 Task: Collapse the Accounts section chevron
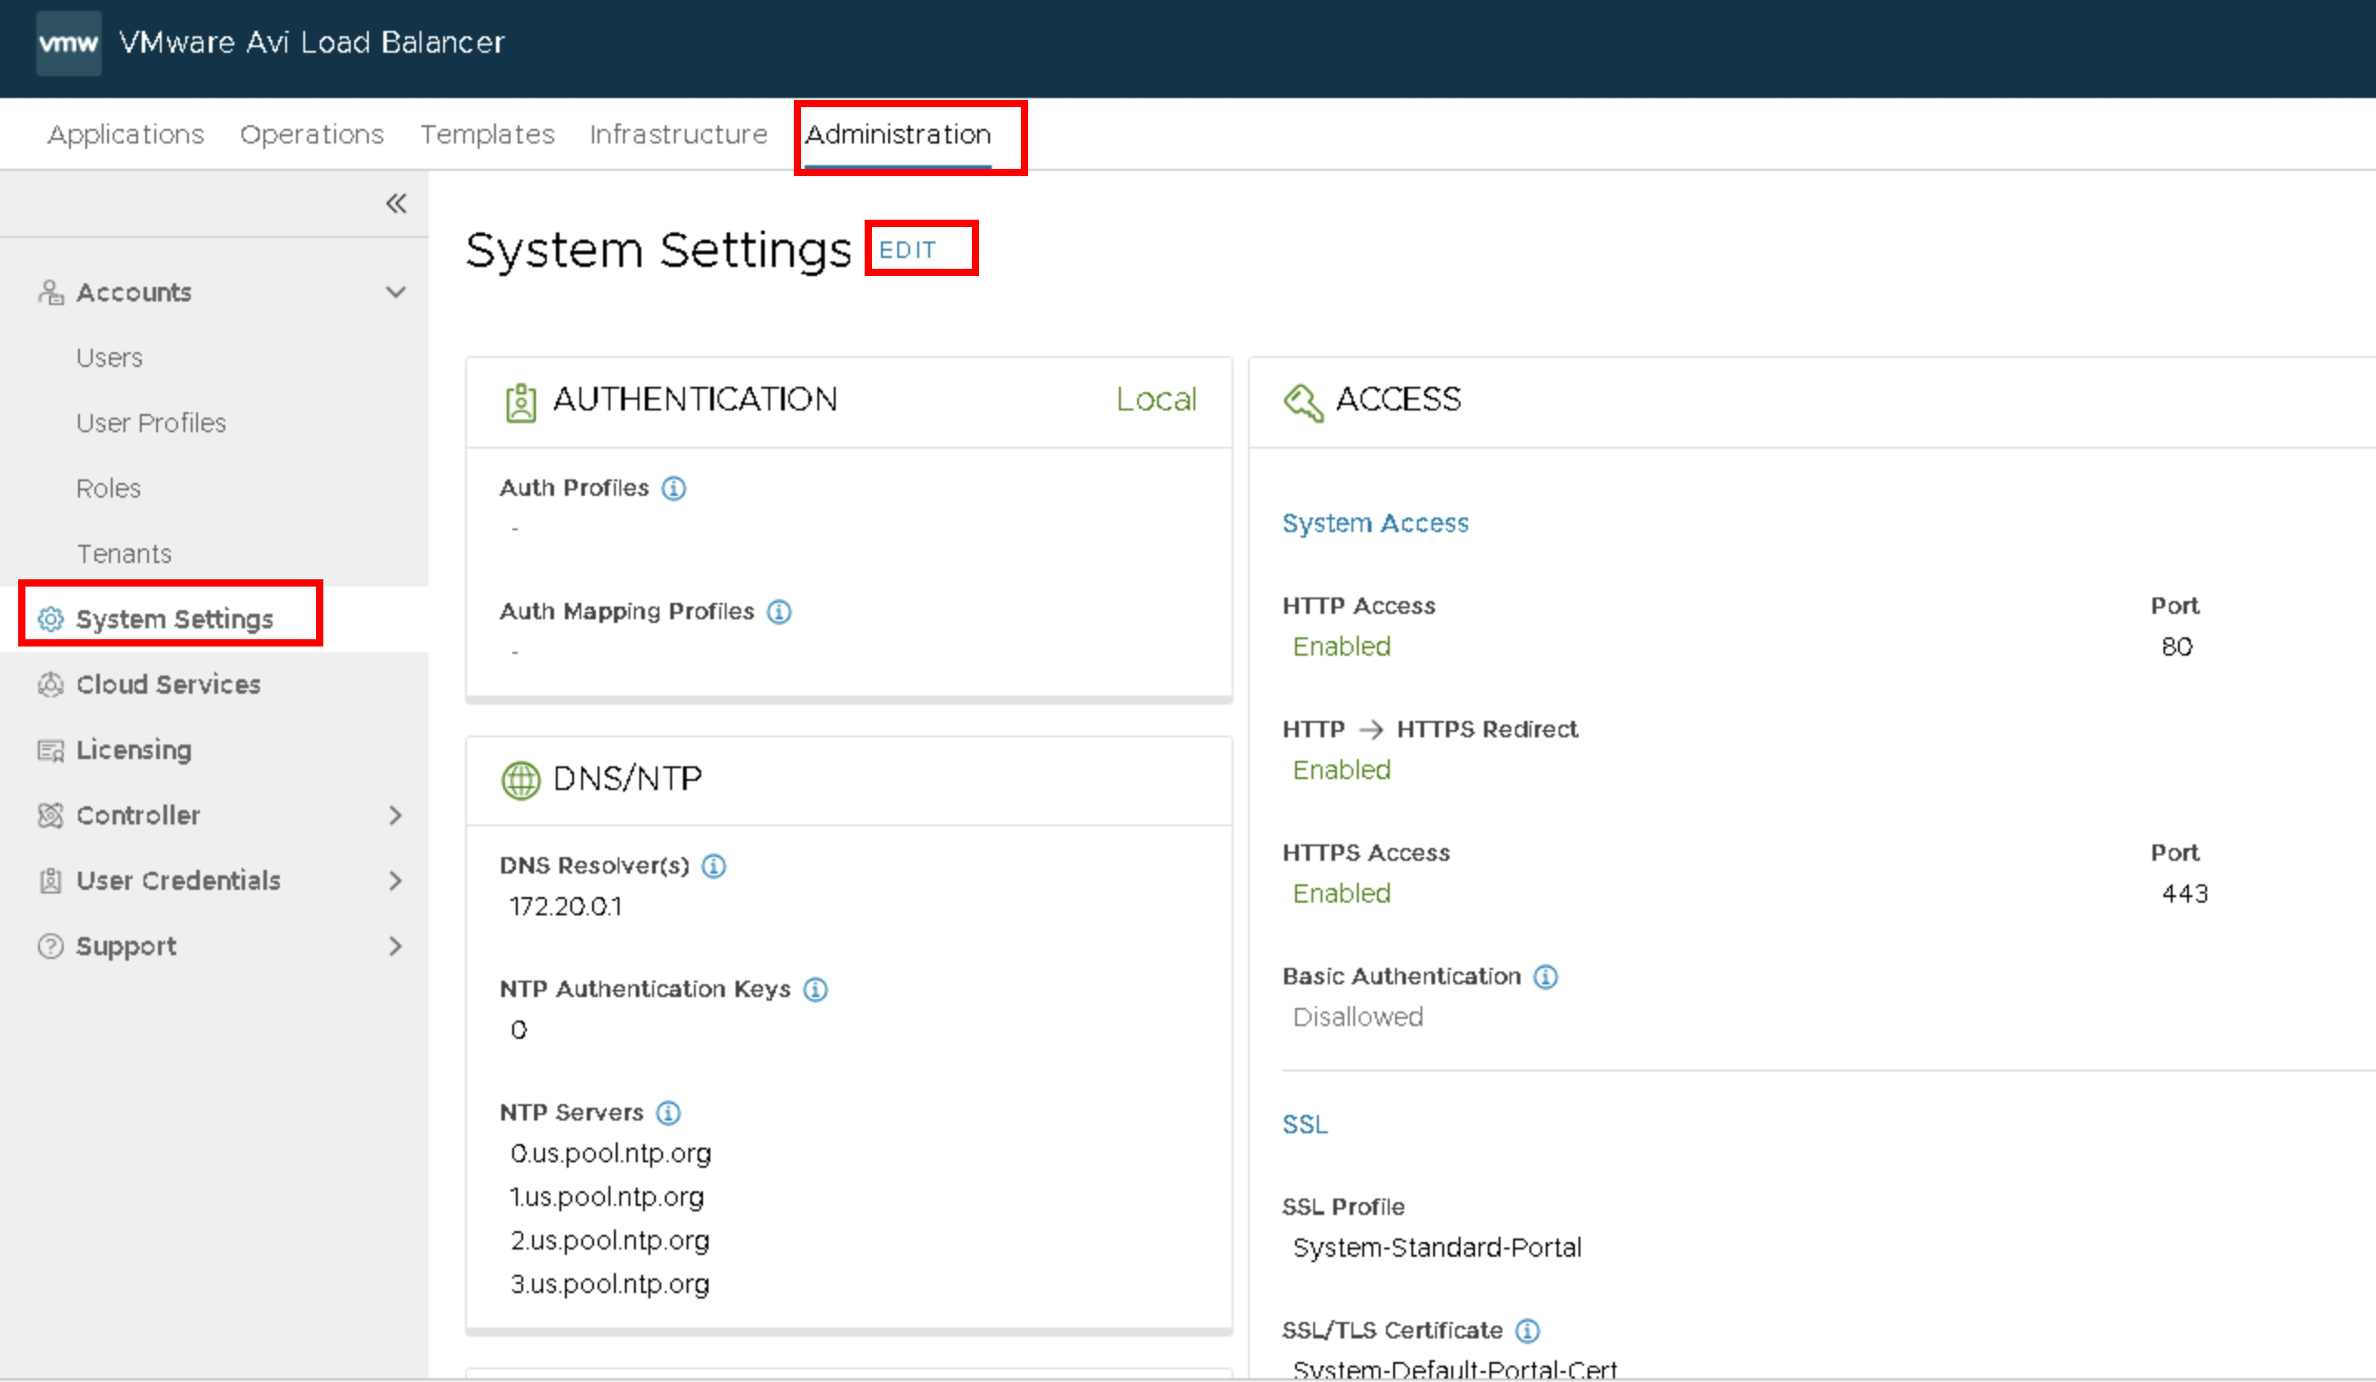point(396,292)
